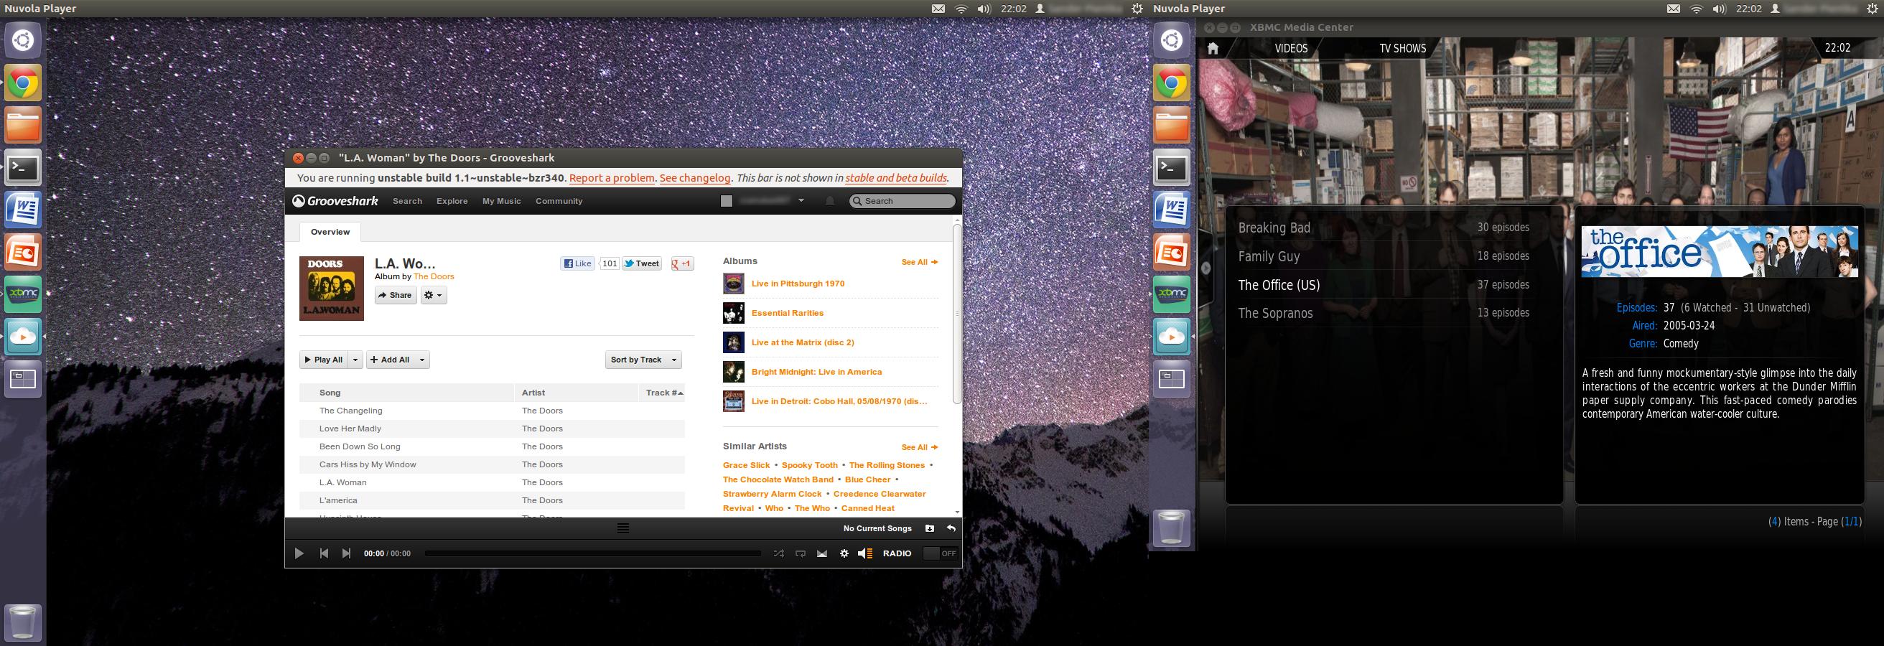1884x646 pixels.
Task: Toggle repeat in the Grooveshark player
Action: tap(800, 553)
